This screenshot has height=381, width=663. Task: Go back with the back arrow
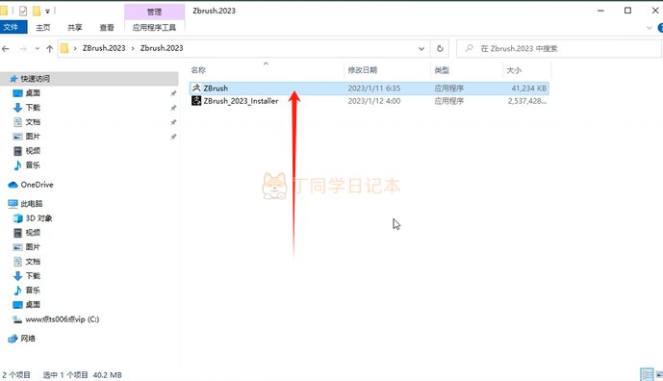6,49
